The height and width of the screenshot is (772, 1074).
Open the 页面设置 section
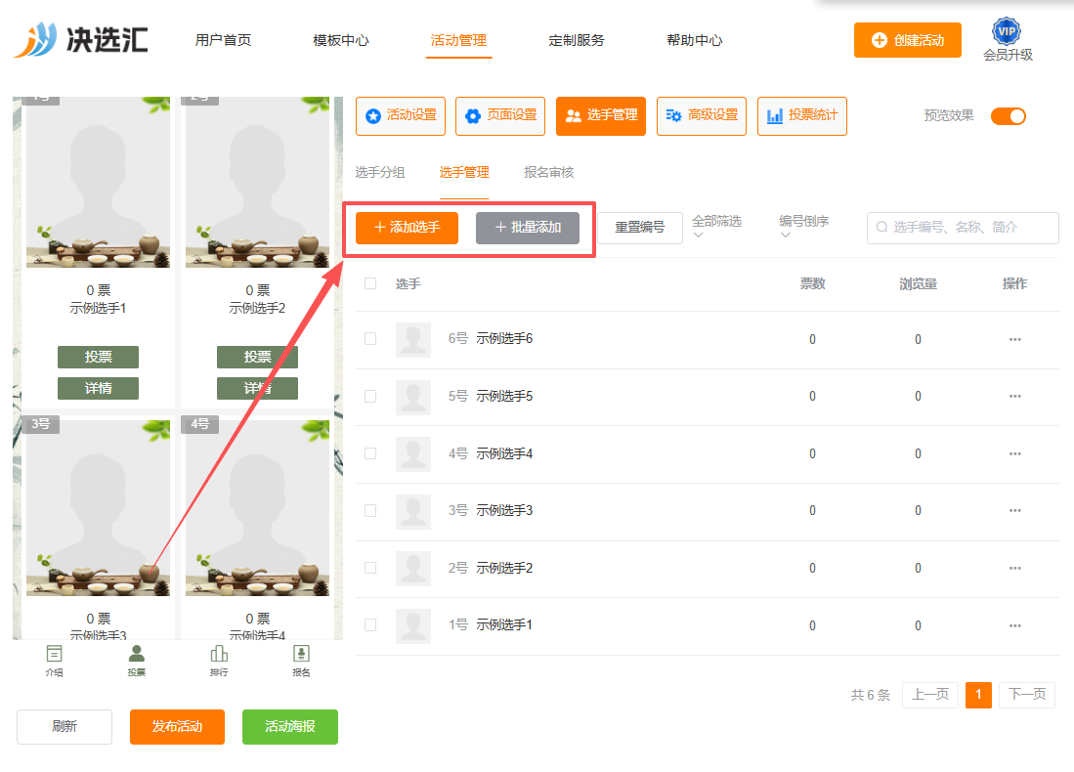coord(500,115)
